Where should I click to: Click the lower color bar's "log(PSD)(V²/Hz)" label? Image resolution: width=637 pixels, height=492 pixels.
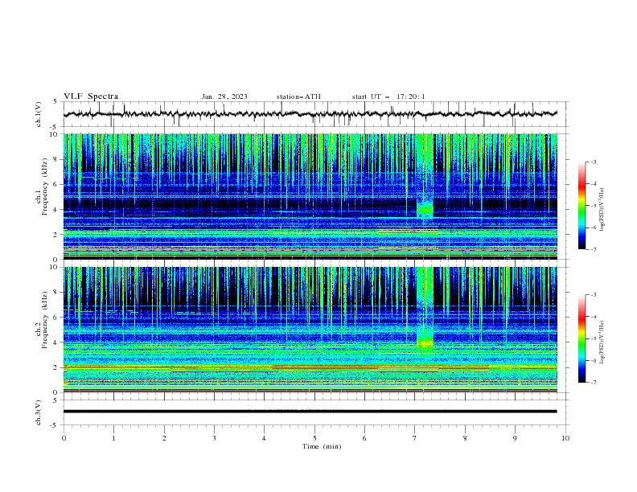coord(602,342)
